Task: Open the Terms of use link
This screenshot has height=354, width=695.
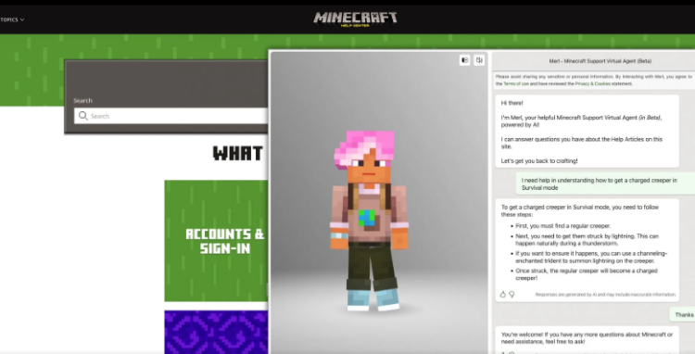Action: (x=516, y=83)
